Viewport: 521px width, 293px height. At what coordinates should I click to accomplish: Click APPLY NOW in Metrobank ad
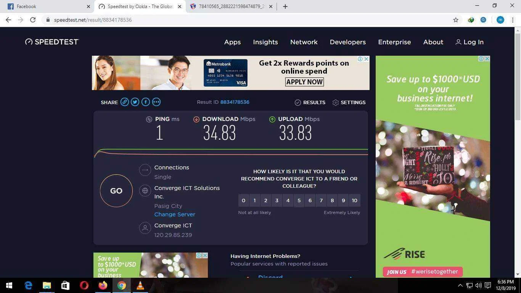304,82
